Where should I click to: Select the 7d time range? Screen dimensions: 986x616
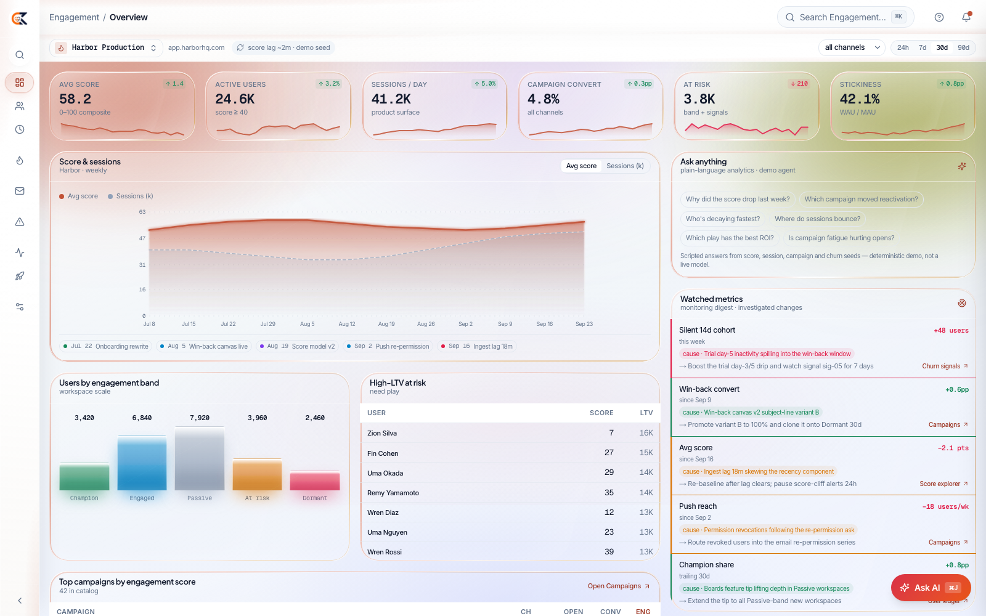923,47
